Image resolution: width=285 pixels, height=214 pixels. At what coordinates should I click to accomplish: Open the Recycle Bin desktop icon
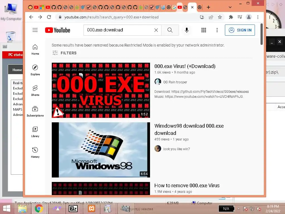(11, 37)
